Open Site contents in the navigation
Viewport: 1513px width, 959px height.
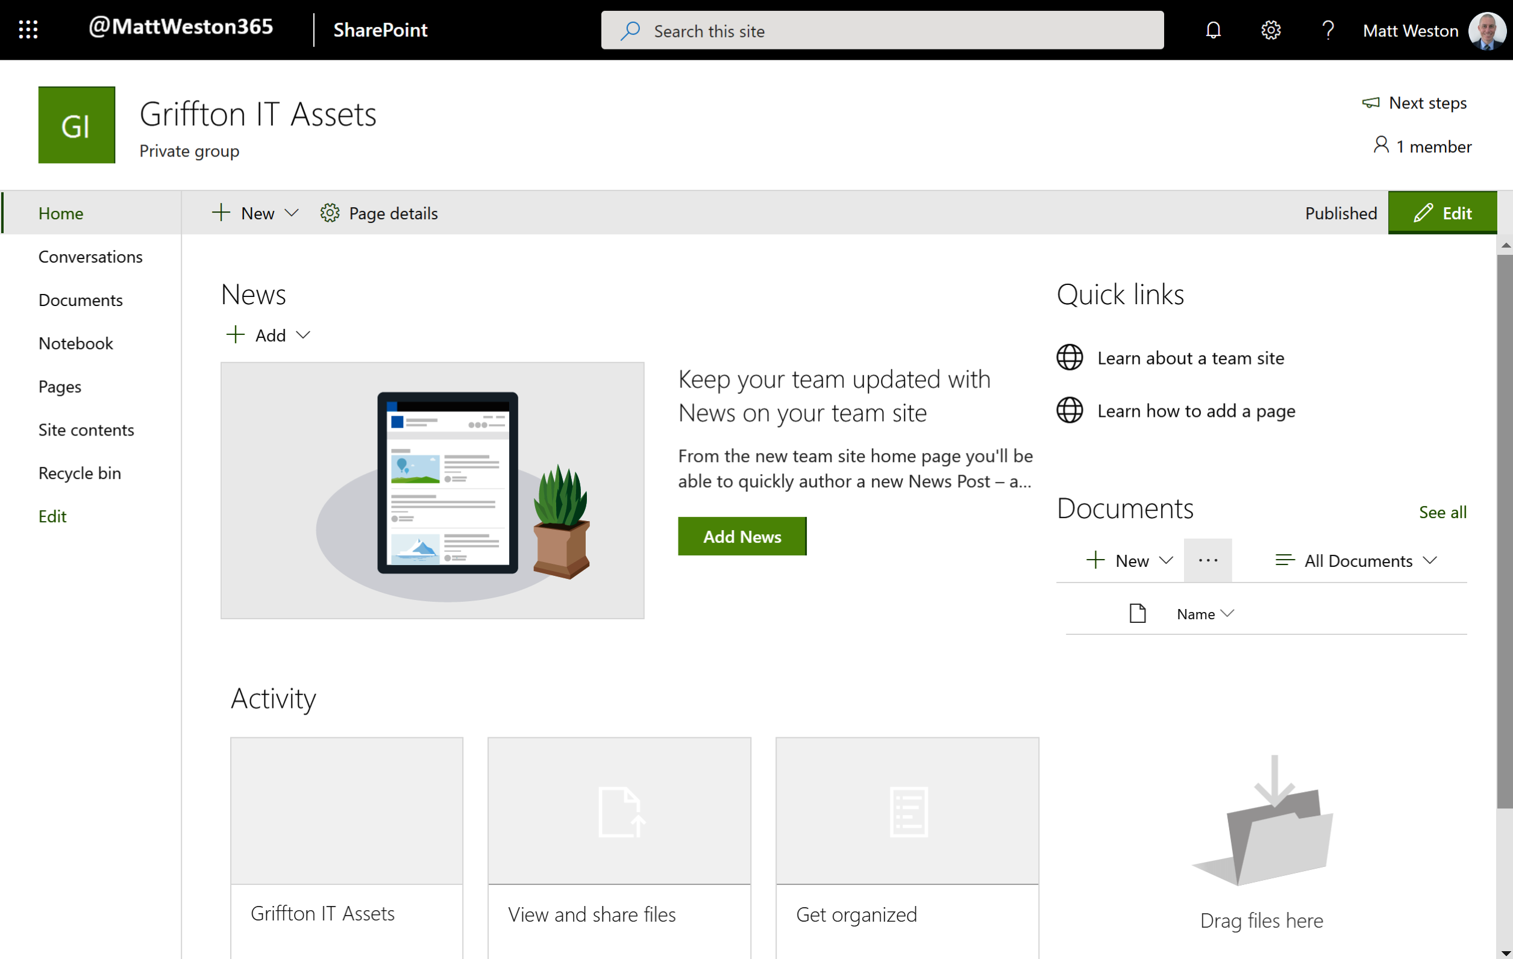[86, 430]
